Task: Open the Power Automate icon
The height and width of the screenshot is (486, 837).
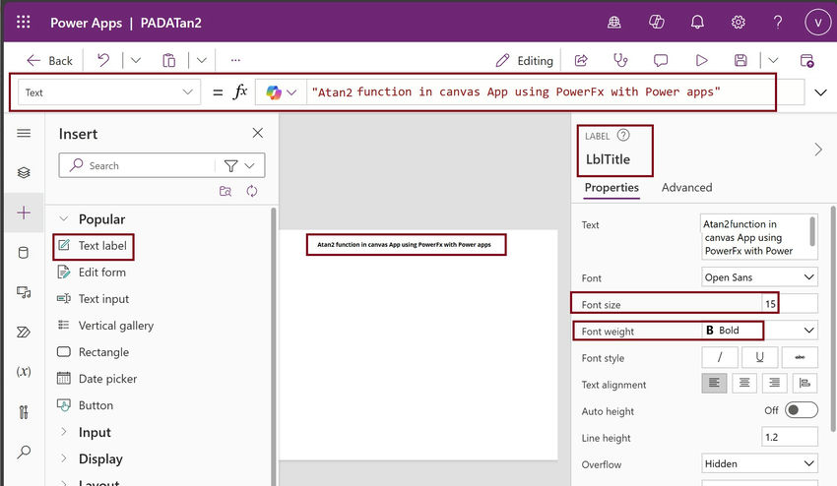Action: [24, 333]
